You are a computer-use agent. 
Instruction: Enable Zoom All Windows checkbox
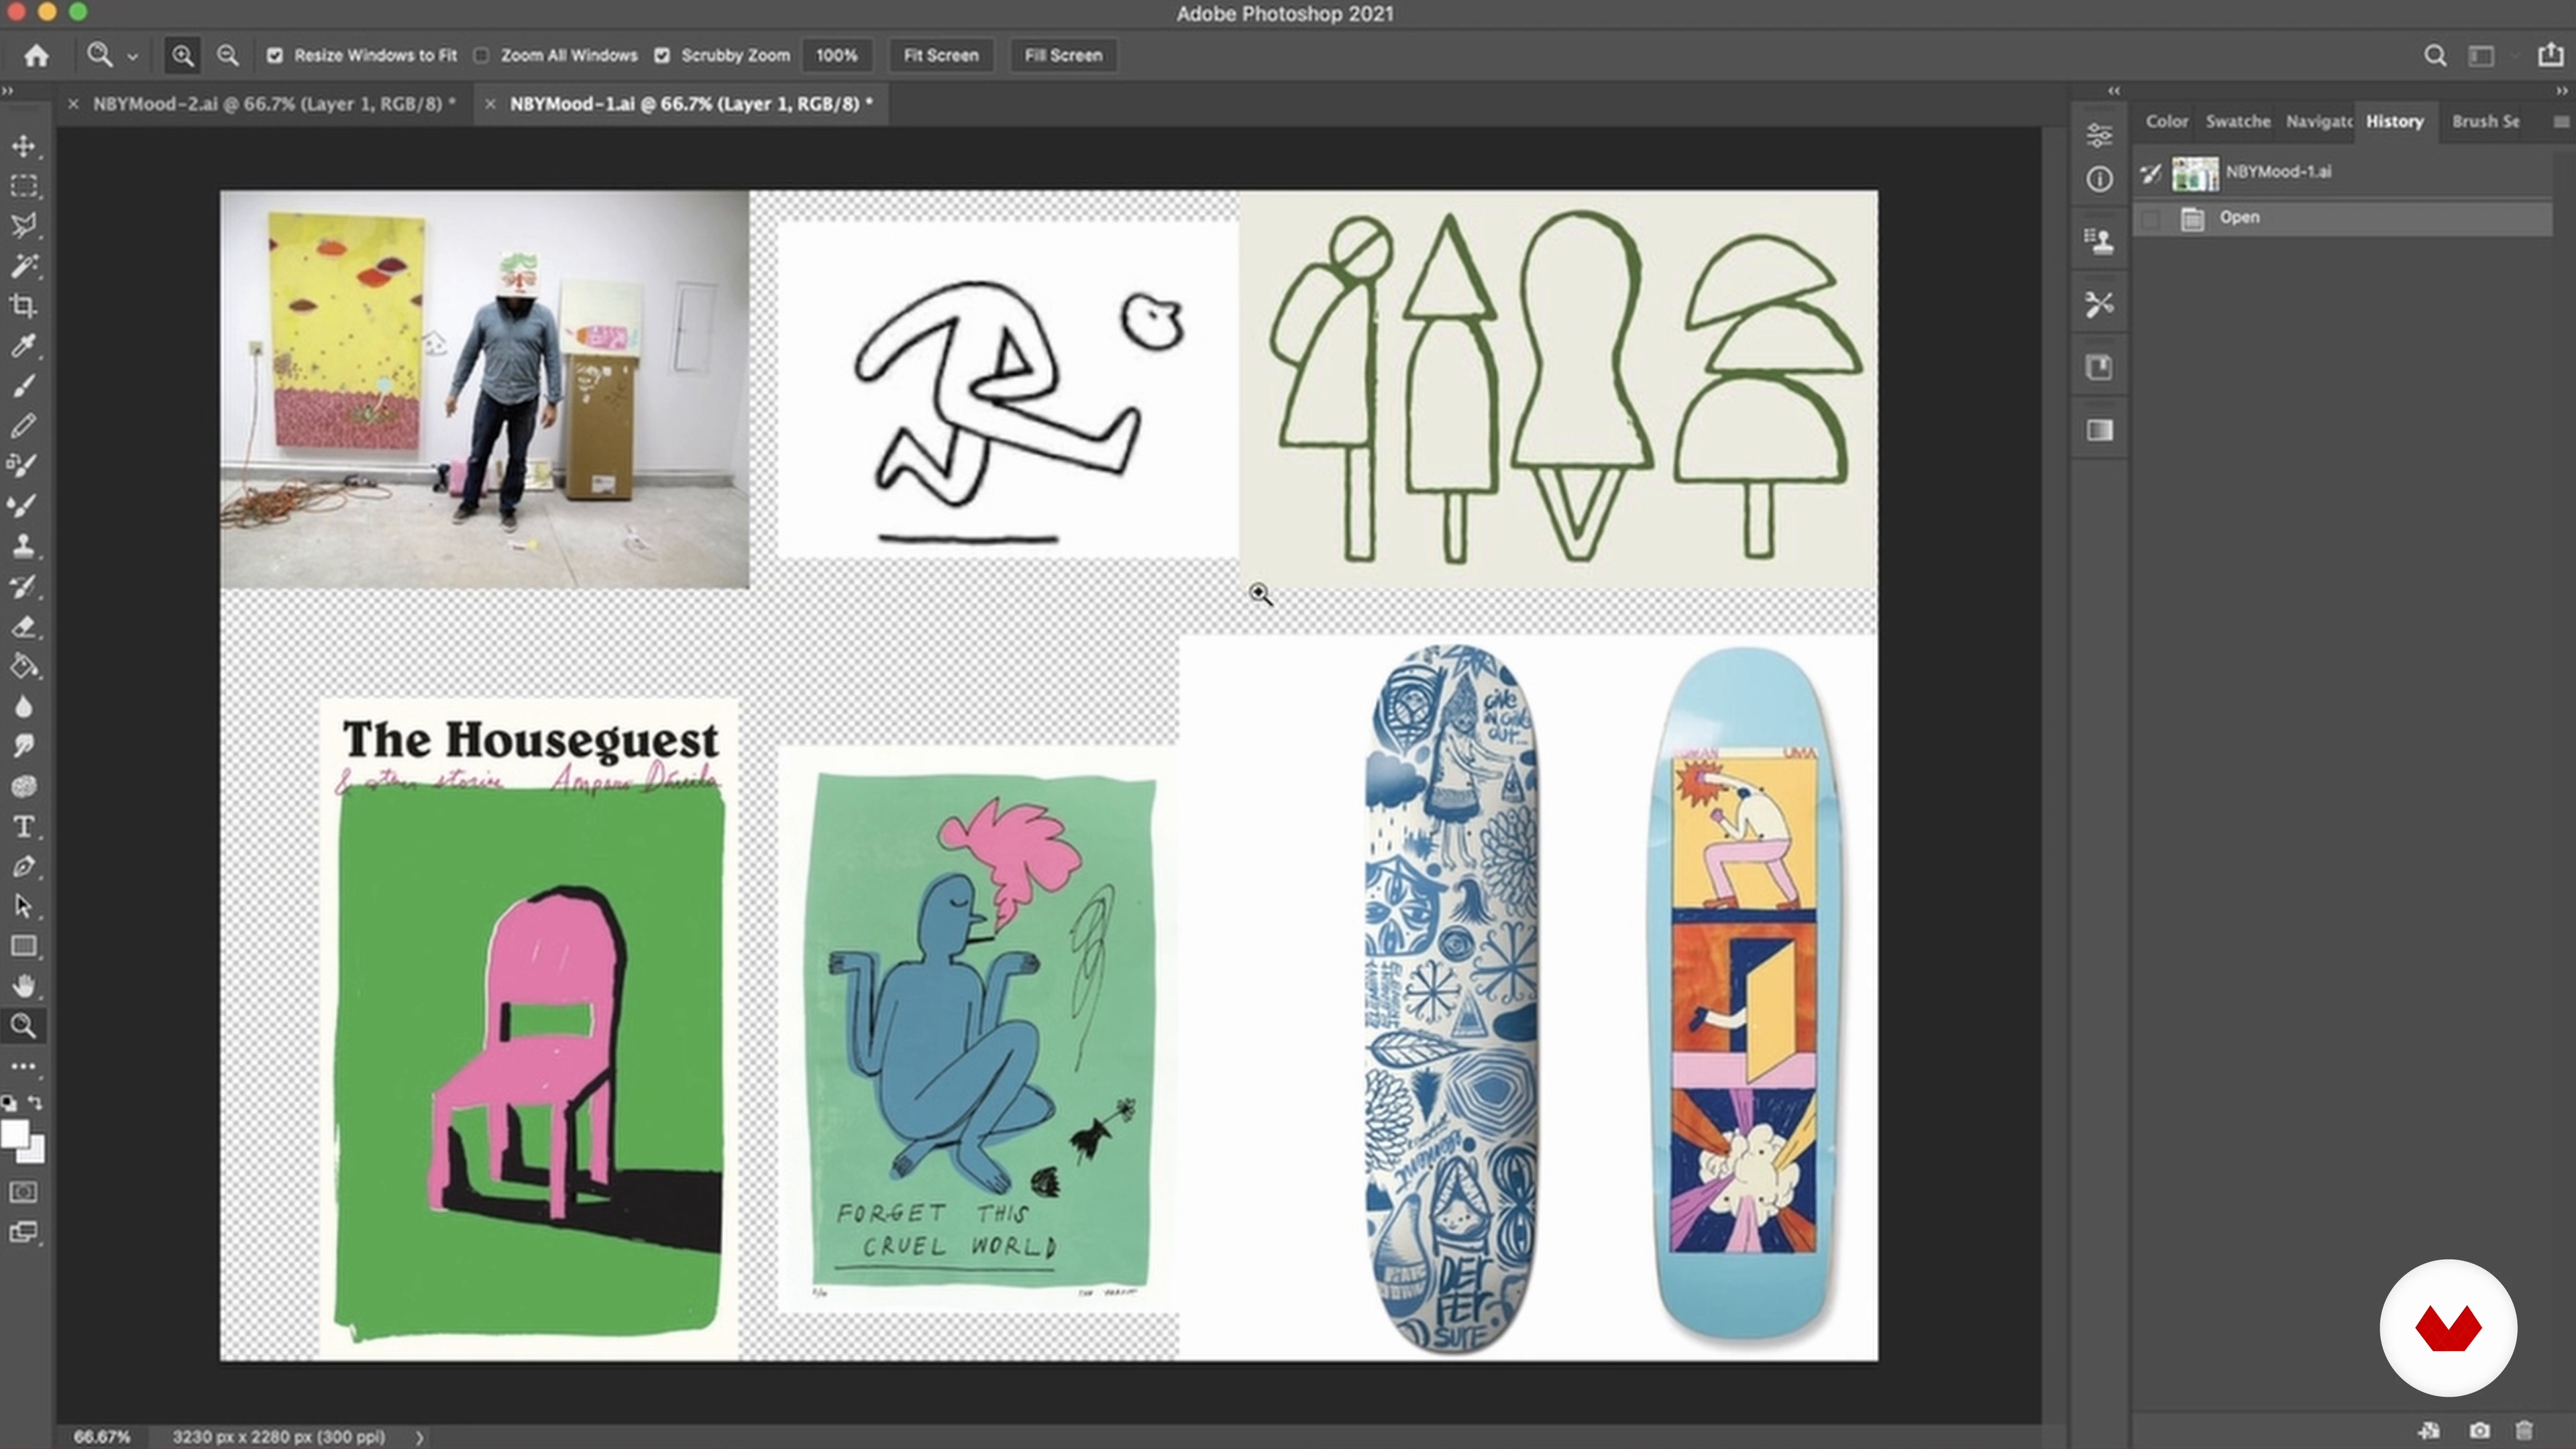point(482,56)
